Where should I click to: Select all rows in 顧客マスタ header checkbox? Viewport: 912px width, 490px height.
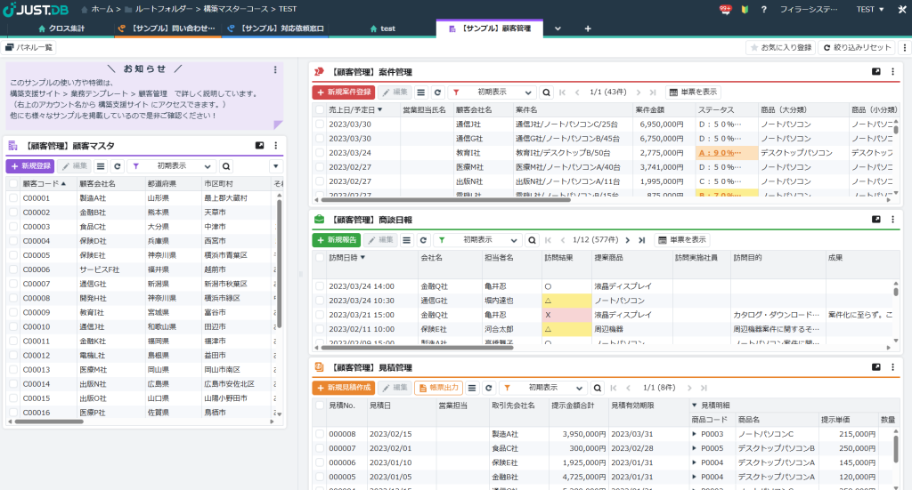click(x=13, y=183)
